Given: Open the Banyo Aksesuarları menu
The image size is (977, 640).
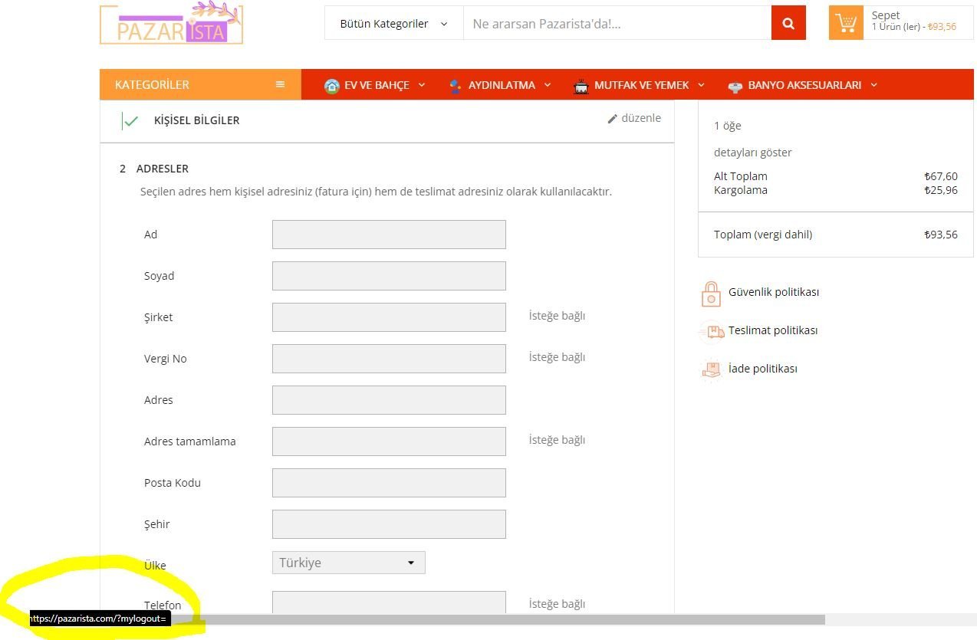Looking at the screenshot, I should coord(804,85).
